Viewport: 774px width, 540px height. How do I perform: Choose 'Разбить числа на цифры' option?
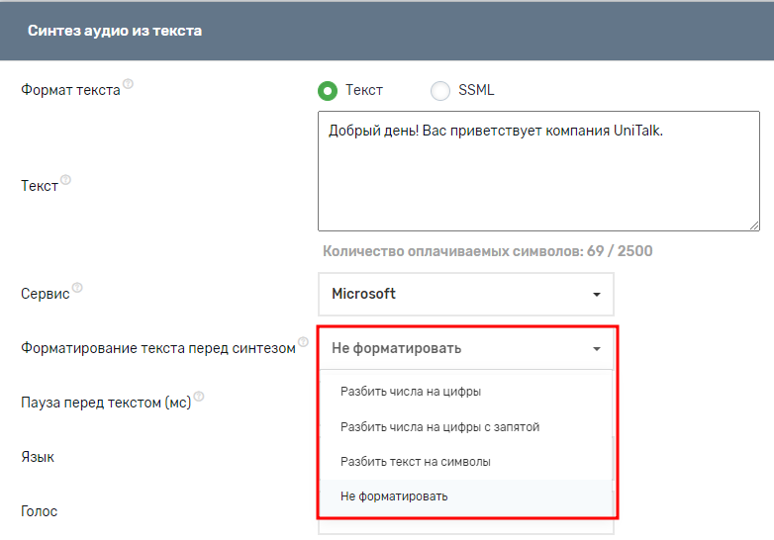[x=411, y=392]
